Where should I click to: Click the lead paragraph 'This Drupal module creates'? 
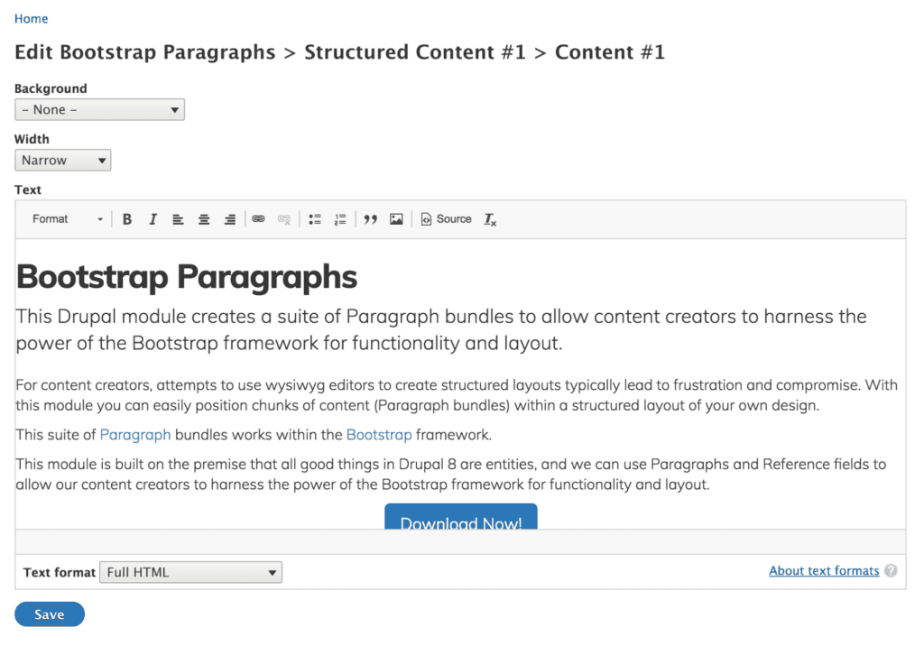441,329
